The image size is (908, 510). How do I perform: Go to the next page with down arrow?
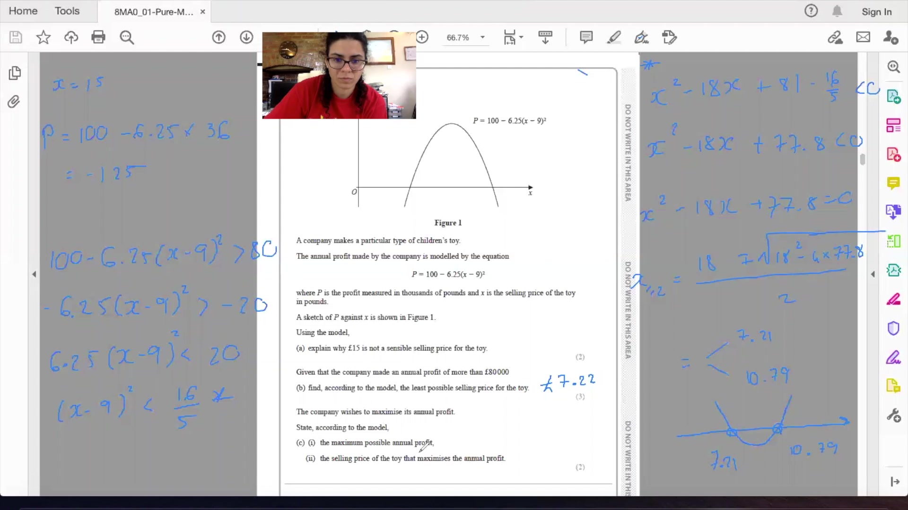[246, 37]
